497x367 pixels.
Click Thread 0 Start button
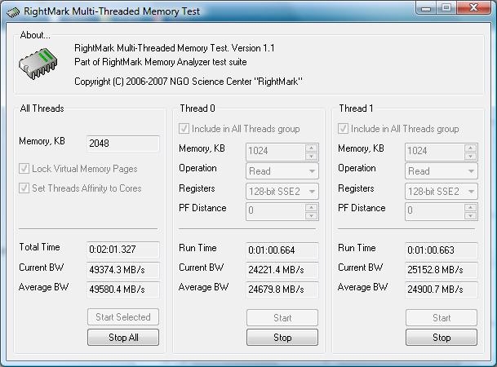282,317
